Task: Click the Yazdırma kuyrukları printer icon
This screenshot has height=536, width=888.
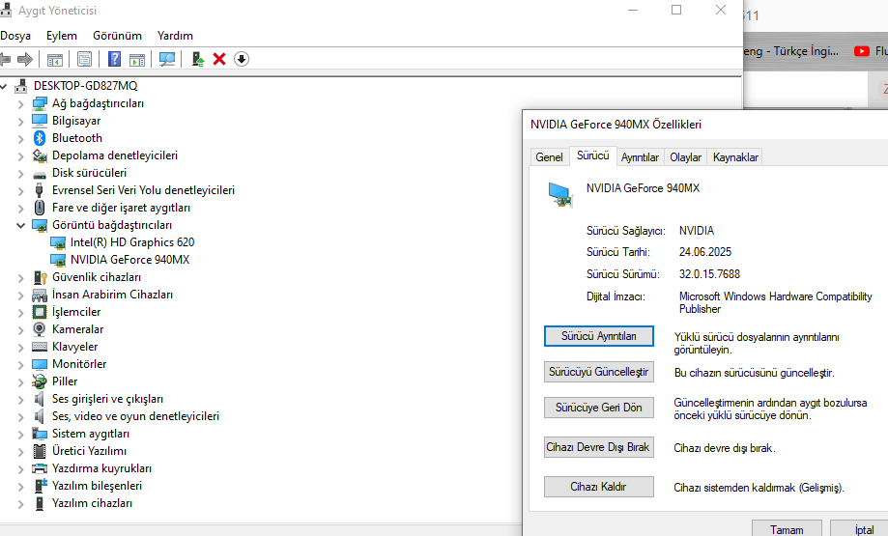Action: (39, 468)
